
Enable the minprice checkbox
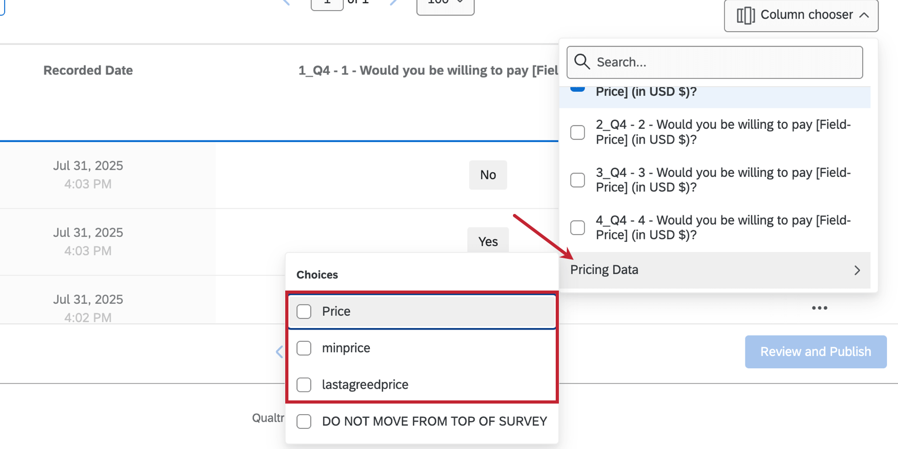[x=304, y=348]
